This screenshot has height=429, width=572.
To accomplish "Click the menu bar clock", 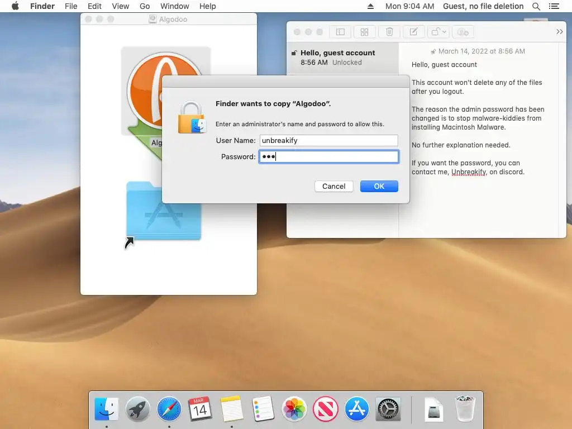I will click(409, 6).
